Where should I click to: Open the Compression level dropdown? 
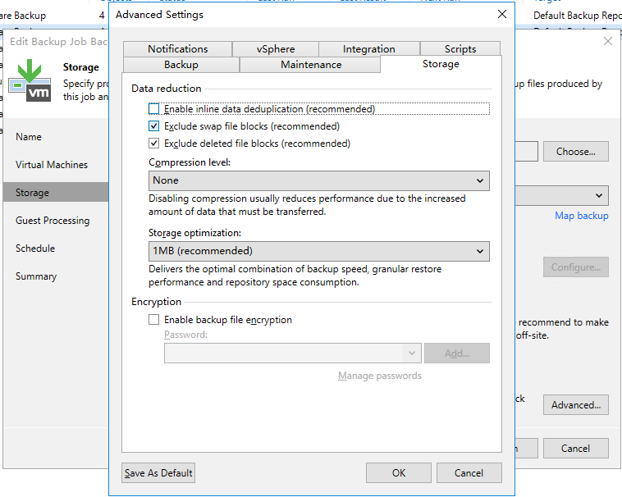(319, 180)
